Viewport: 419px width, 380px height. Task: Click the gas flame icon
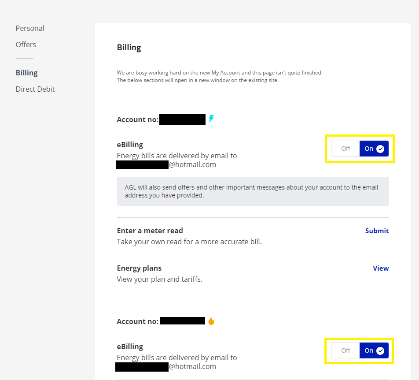(211, 321)
